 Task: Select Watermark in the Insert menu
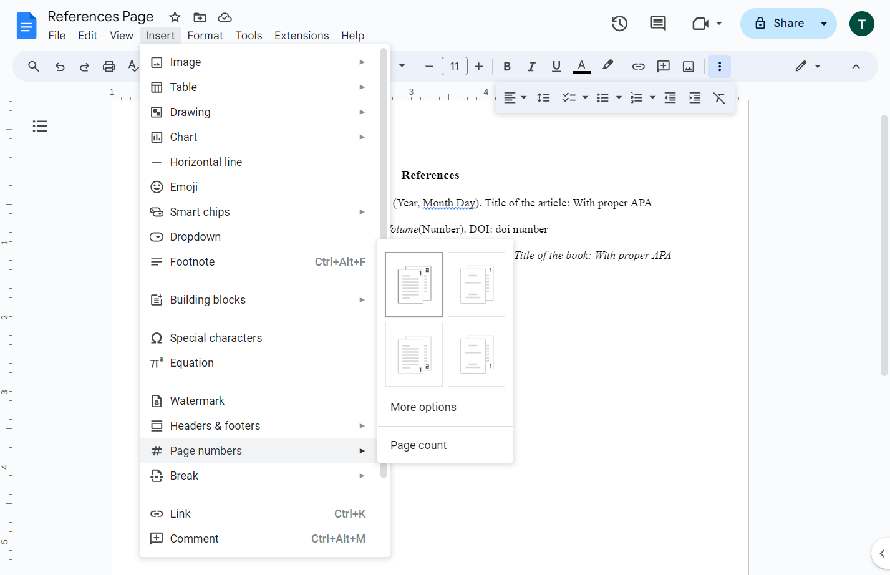[258, 401]
